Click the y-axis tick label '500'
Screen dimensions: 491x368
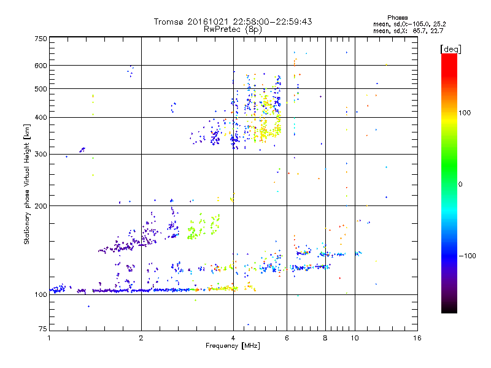41,89
